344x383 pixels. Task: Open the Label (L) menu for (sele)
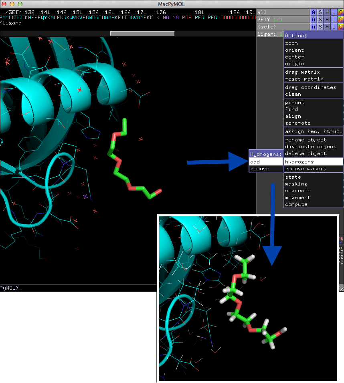334,26
